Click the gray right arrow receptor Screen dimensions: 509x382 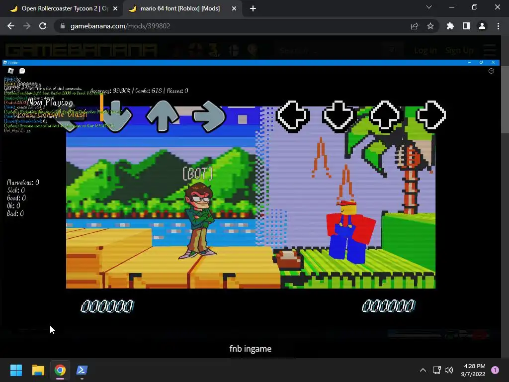coord(209,116)
